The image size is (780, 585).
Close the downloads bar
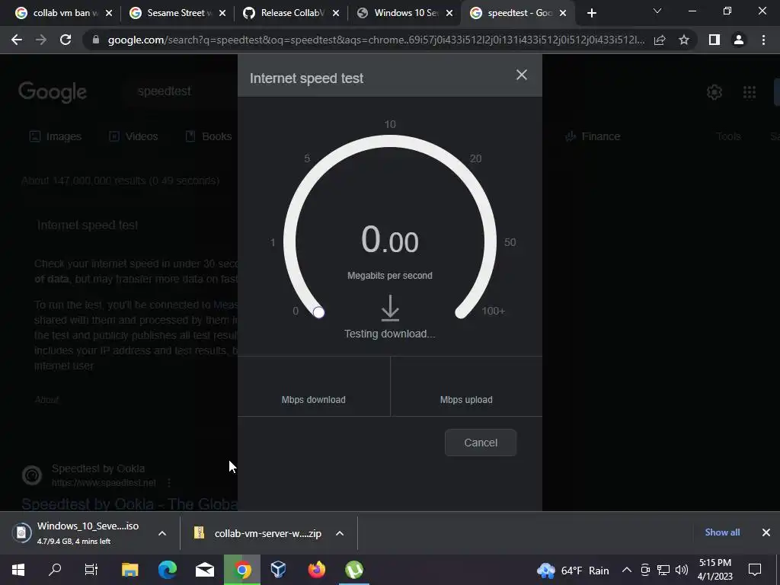(x=766, y=532)
